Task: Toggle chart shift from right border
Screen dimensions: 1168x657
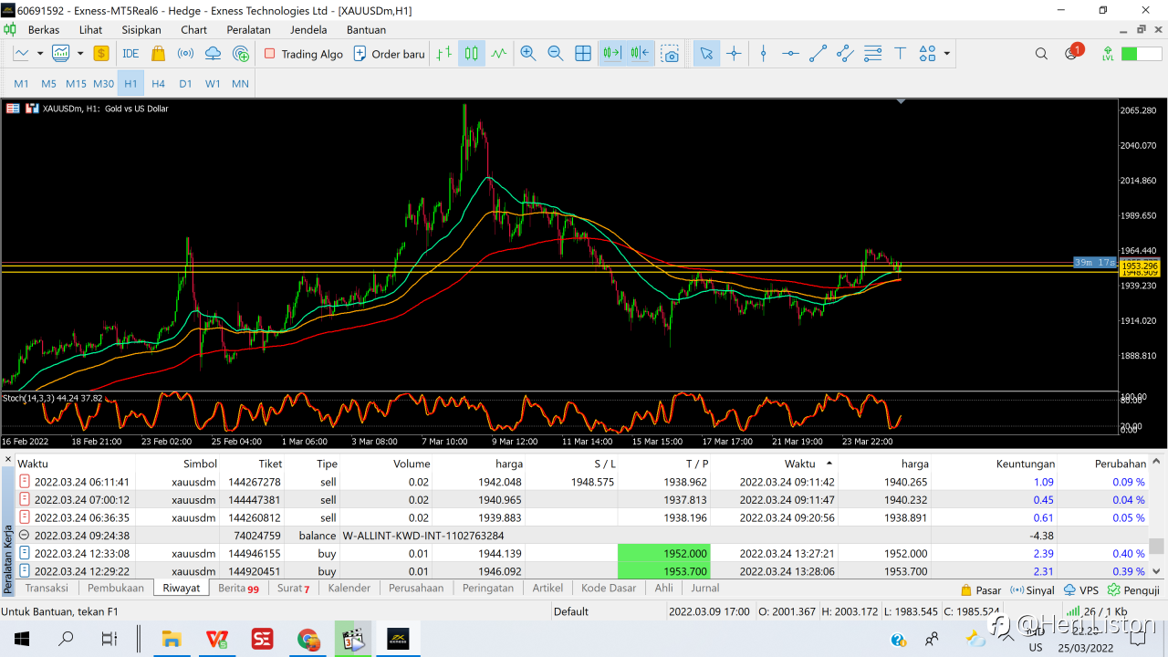Action: click(x=640, y=54)
